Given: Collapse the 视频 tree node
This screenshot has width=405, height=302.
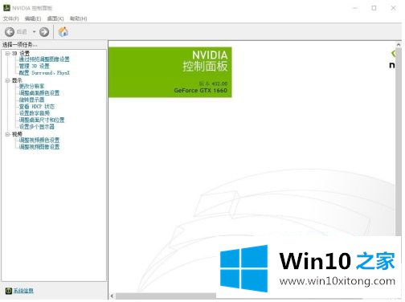Looking at the screenshot, I should click(x=7, y=134).
